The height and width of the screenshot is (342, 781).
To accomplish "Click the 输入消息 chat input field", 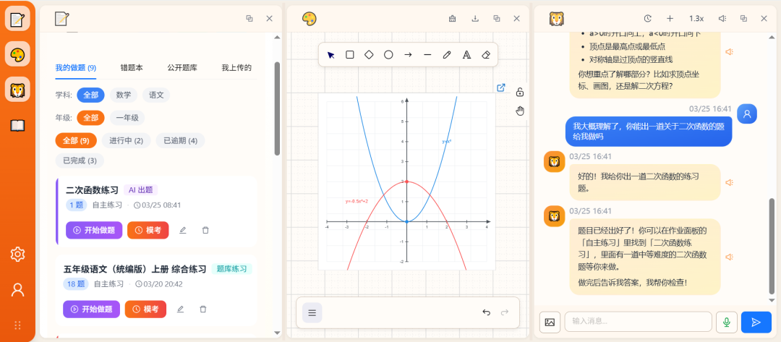I will point(638,322).
